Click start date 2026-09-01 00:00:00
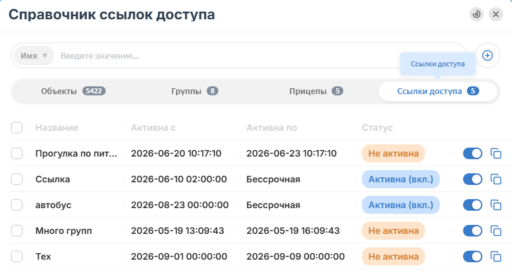Screen dimensions: 512x279 coord(179,256)
